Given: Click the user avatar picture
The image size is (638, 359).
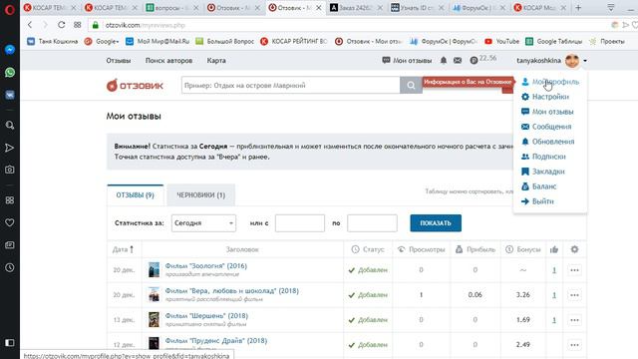Looking at the screenshot, I should tap(572, 60).
